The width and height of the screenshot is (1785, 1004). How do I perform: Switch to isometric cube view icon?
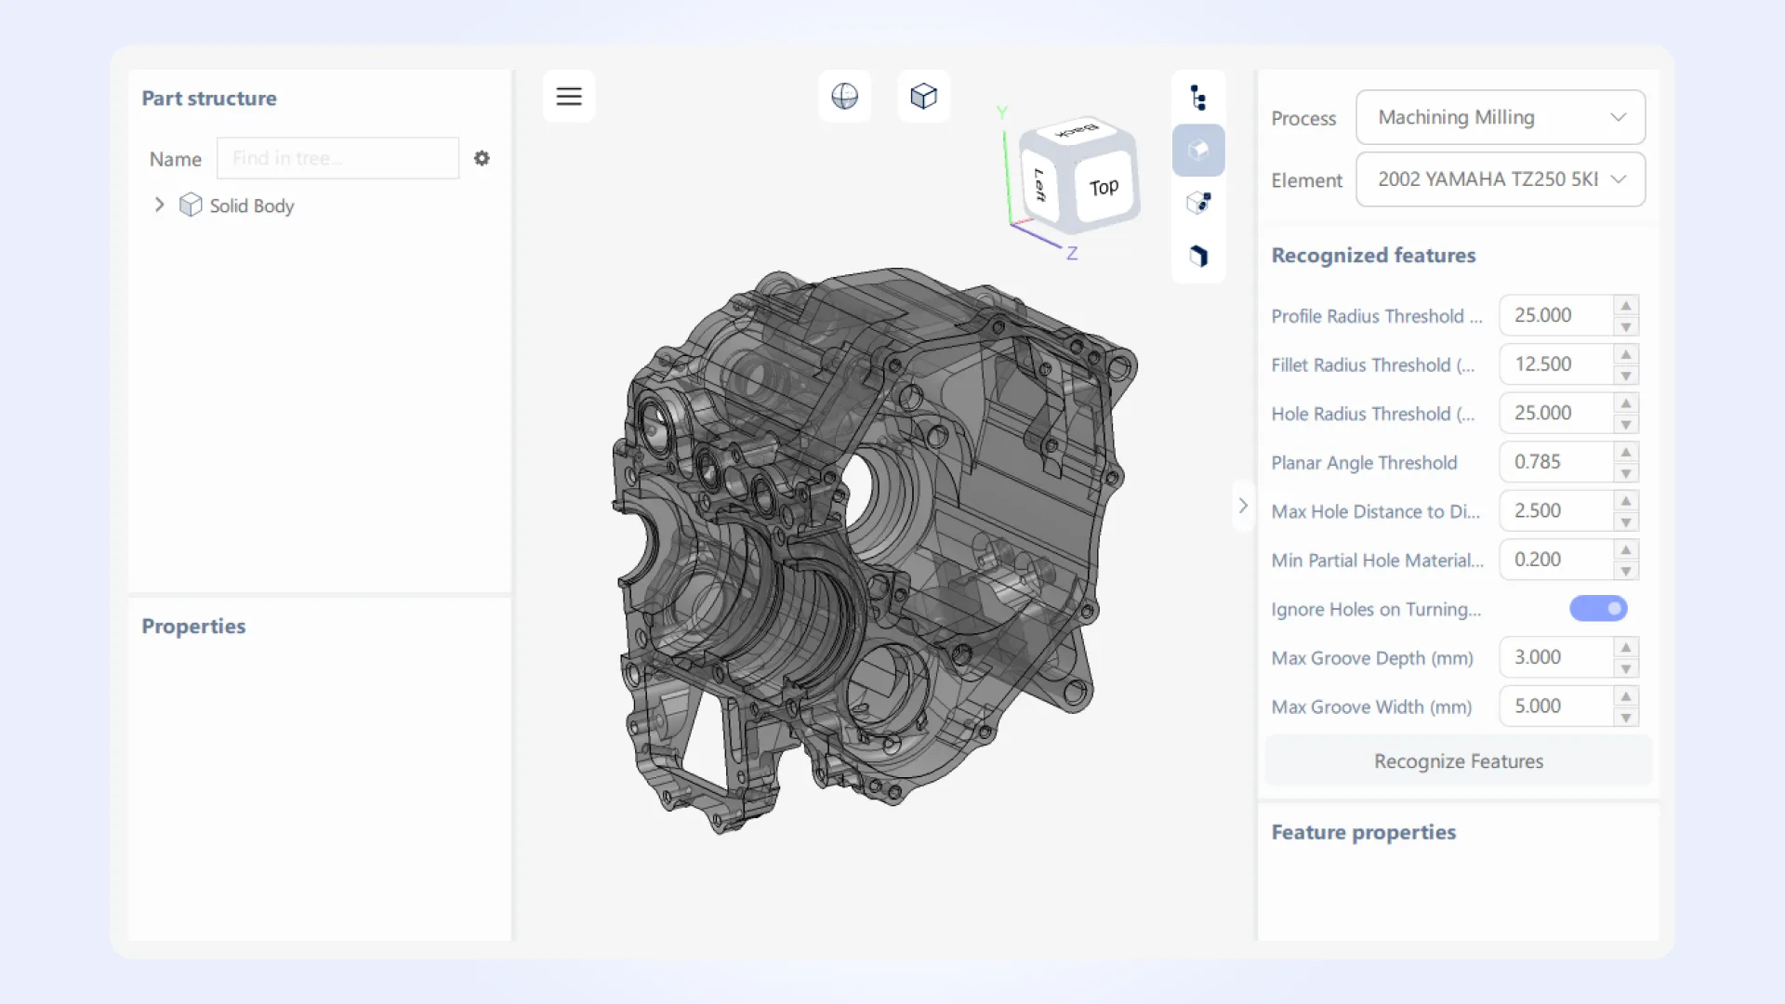pos(923,96)
